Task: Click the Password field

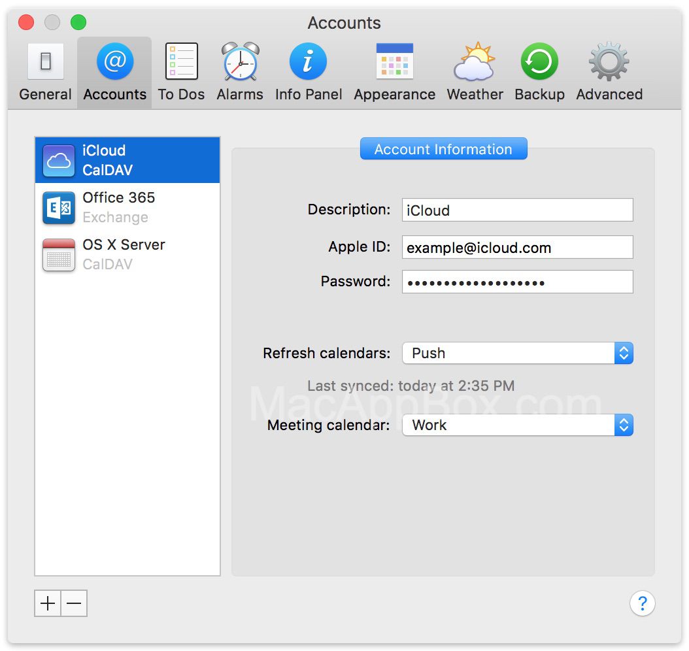Action: click(x=518, y=282)
